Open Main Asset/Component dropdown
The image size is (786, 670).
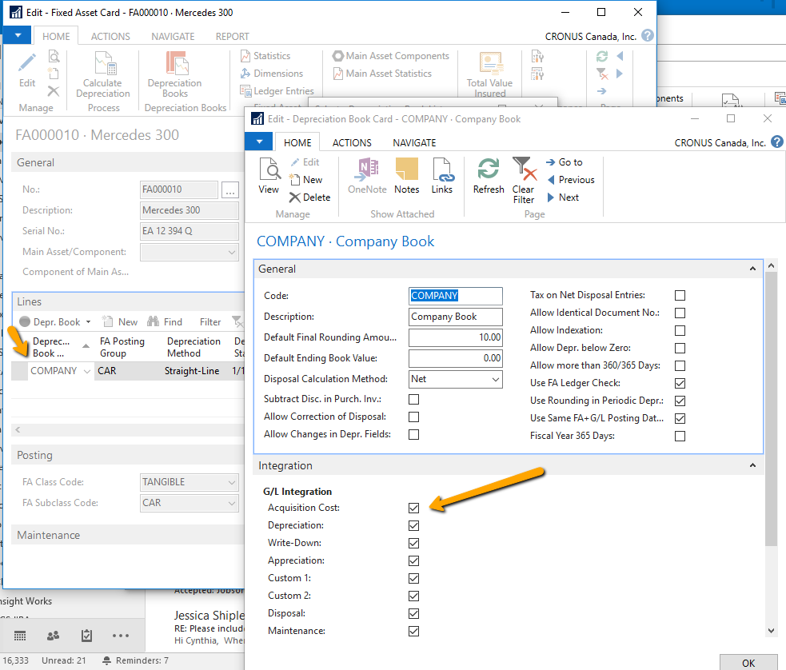click(x=232, y=252)
